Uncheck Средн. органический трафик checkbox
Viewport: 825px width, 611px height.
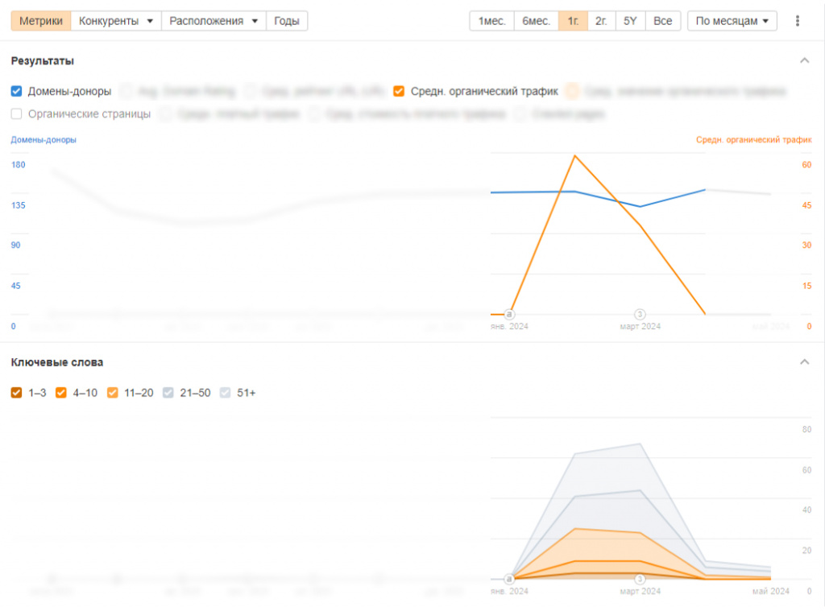tap(399, 92)
